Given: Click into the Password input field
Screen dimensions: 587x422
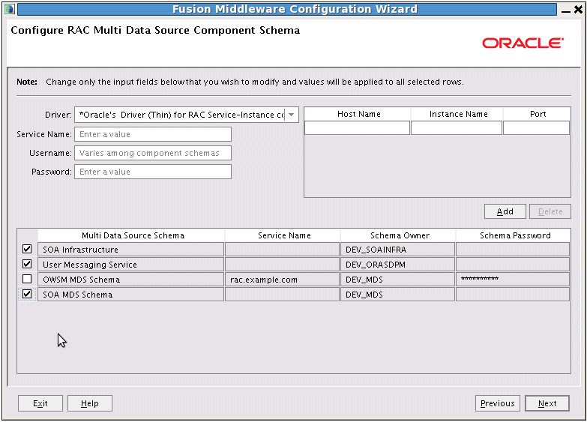Looking at the screenshot, I should [x=153, y=172].
